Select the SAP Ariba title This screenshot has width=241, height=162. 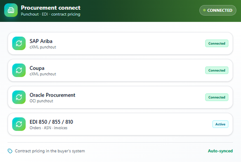[x=41, y=41]
